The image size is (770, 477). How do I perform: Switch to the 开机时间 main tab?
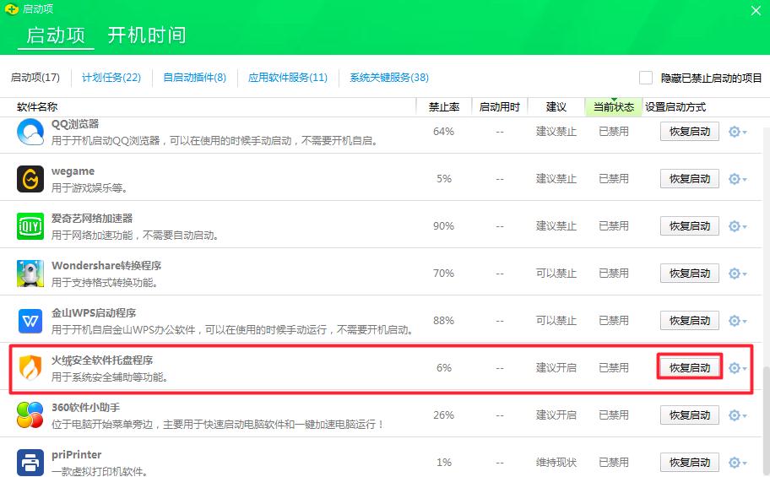pos(147,35)
